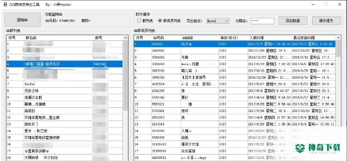Select the 笑卧沙场 group row
The image size is (347, 161).
pos(64,91)
